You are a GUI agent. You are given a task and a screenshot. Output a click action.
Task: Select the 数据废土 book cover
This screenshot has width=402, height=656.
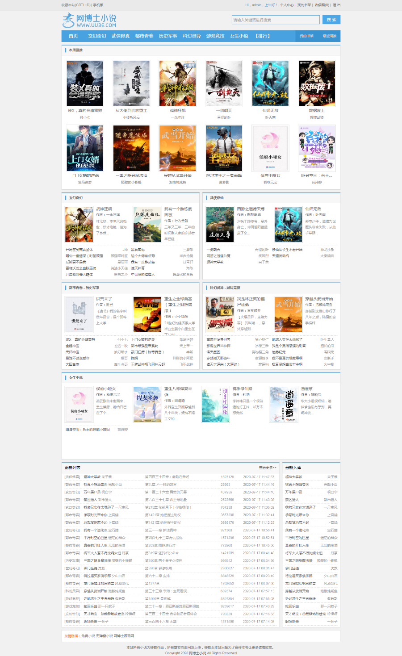click(317, 84)
